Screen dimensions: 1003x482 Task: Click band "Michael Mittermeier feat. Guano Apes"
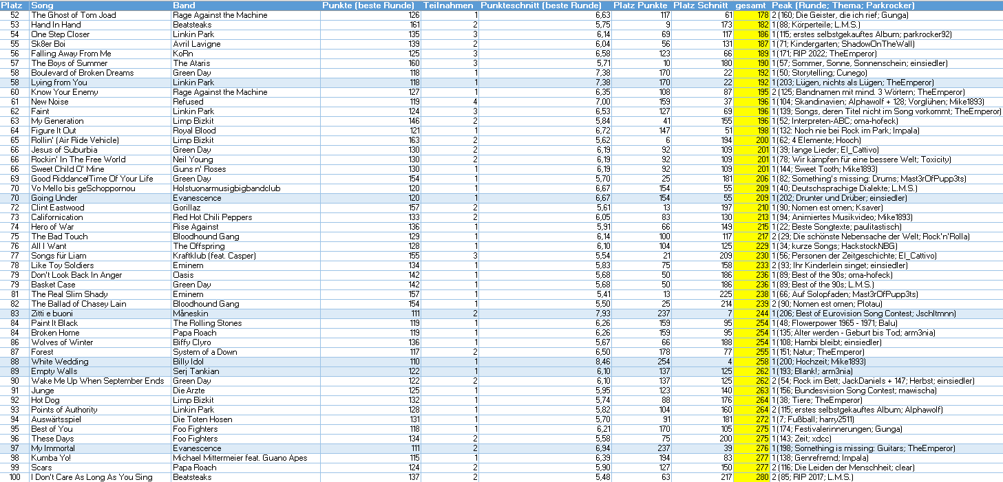click(x=246, y=458)
